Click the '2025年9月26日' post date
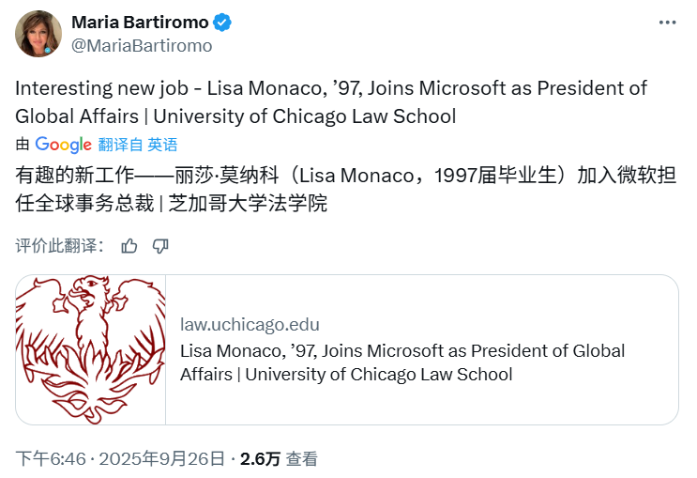697x478 pixels. (x=162, y=459)
